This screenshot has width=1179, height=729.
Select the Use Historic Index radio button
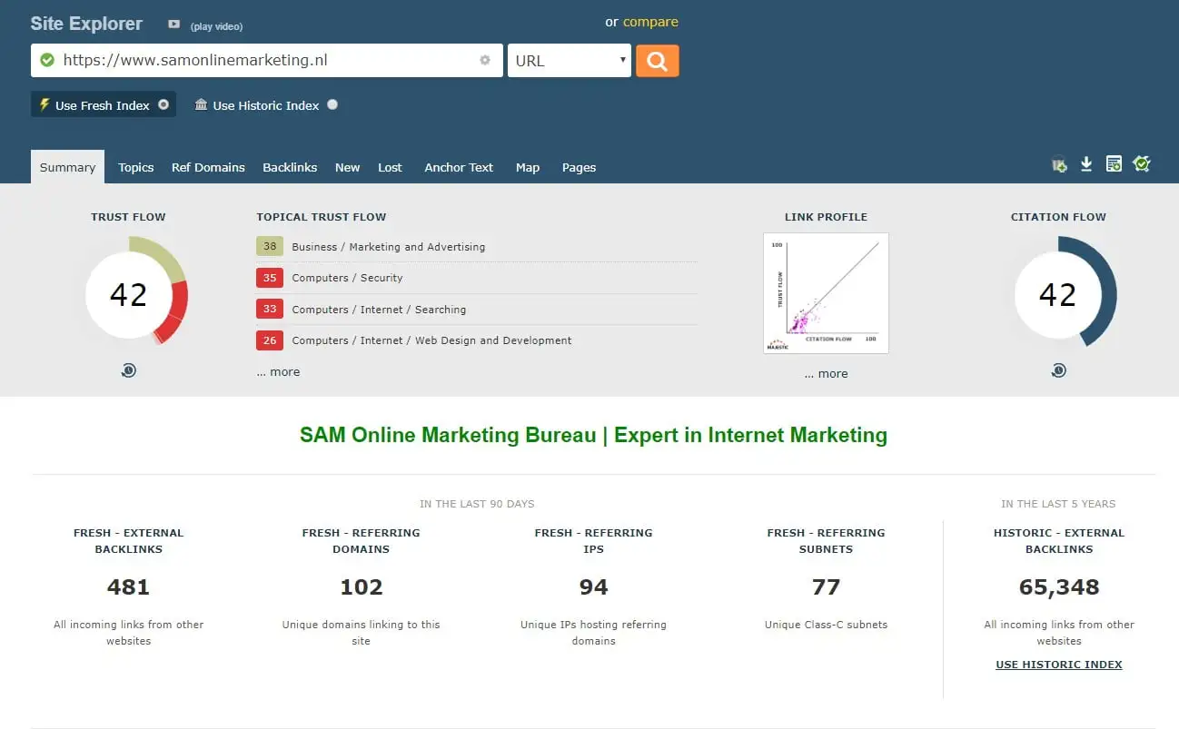(x=332, y=104)
